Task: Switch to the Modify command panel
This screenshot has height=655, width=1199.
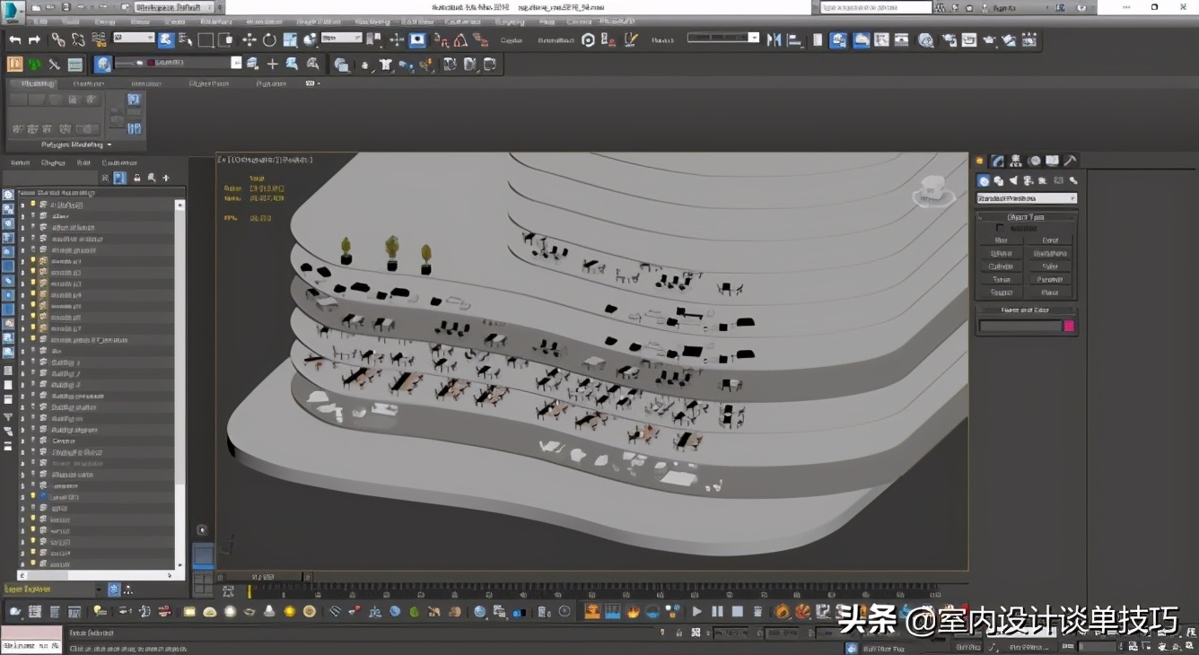Action: pyautogui.click(x=997, y=161)
